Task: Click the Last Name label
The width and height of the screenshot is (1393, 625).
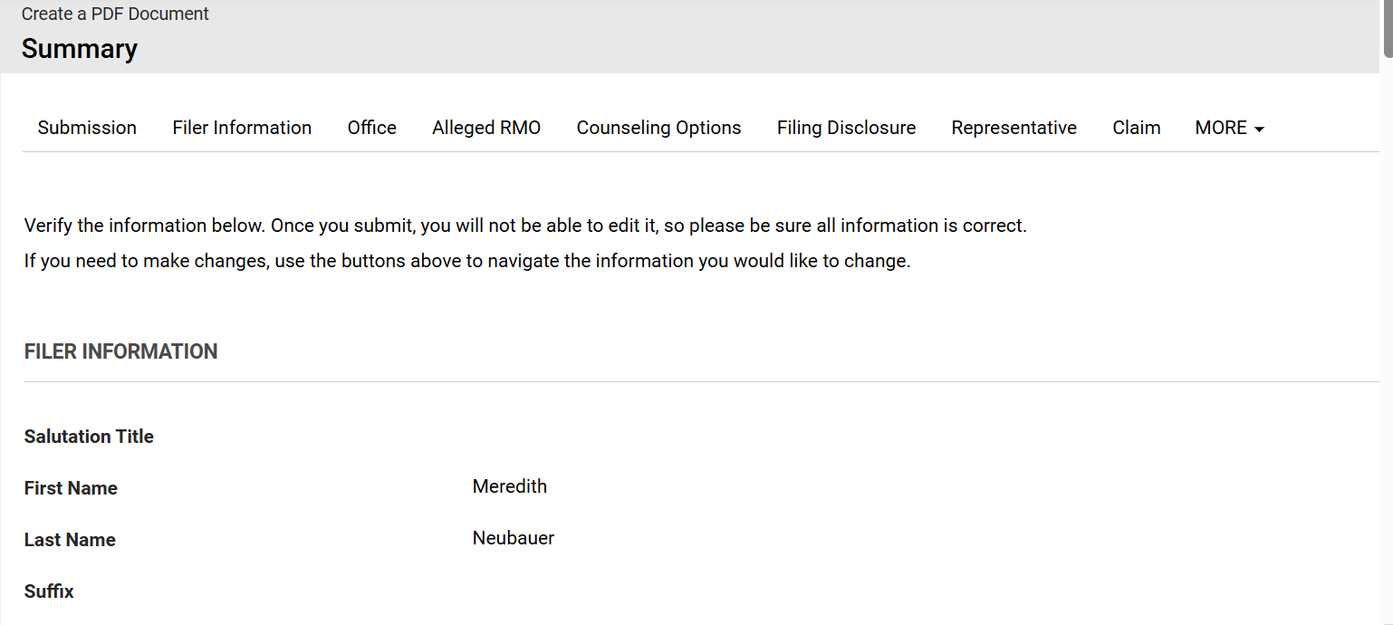Action: point(70,540)
